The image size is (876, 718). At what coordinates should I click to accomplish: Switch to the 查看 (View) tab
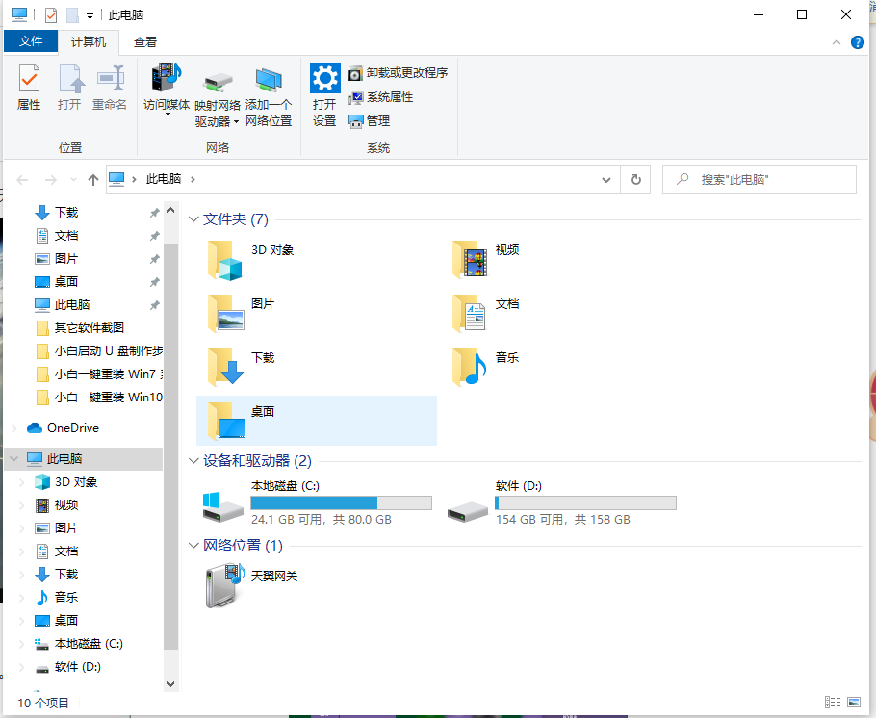click(144, 41)
